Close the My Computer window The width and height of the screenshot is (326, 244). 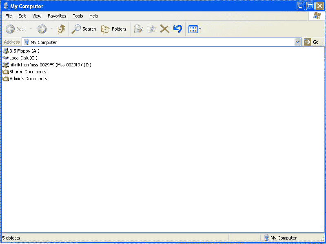pos(319,6)
